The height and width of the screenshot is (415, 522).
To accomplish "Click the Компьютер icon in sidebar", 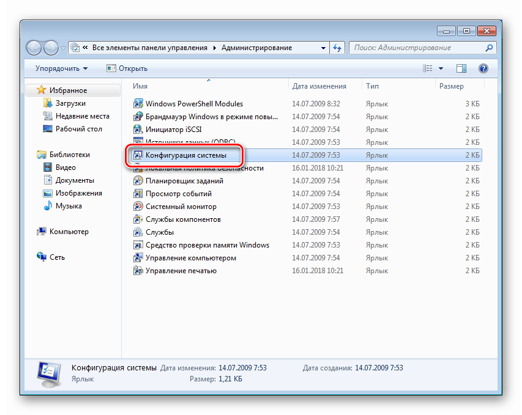I will (41, 232).
